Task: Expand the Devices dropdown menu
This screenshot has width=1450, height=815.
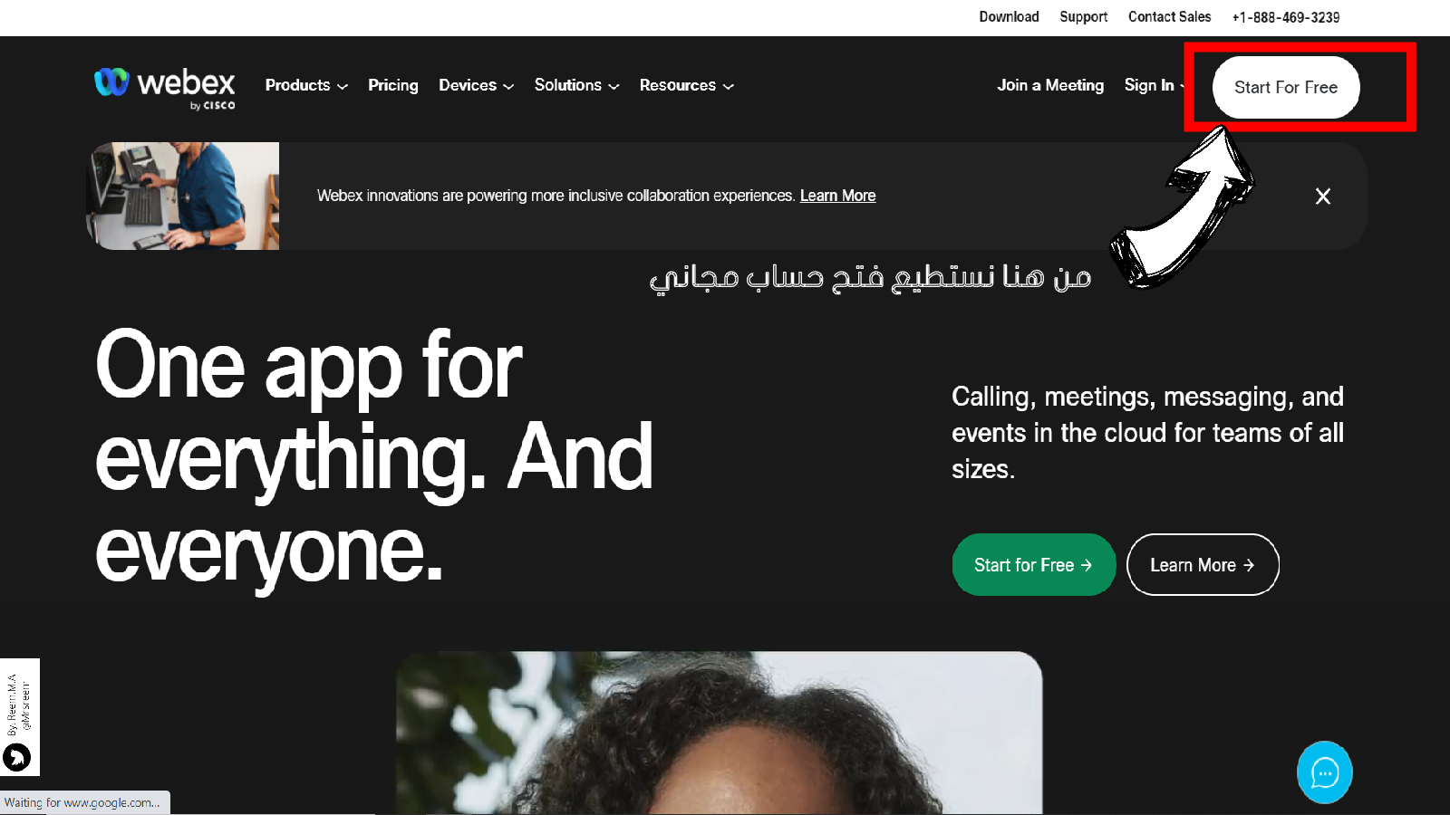Action: 477,85
